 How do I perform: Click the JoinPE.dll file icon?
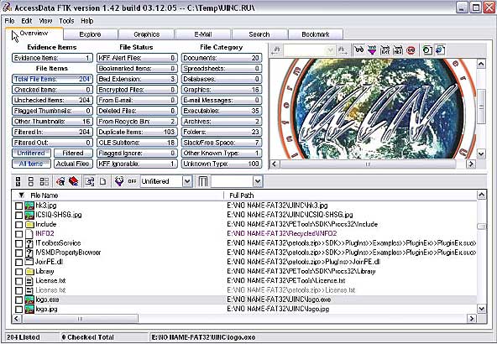click(x=29, y=262)
